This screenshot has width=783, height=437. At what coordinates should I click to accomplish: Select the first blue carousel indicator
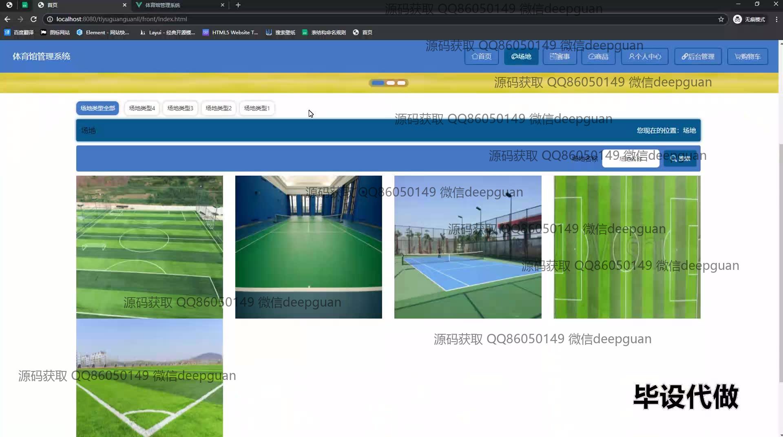tap(378, 83)
